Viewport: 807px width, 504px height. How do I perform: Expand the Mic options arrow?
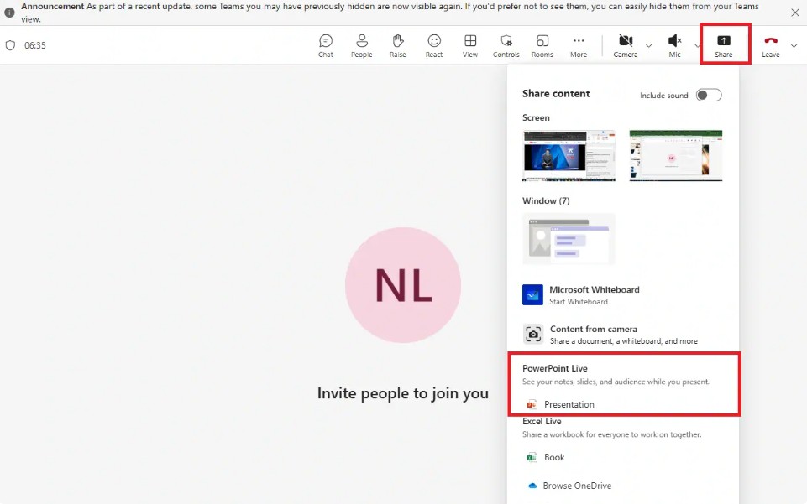click(696, 45)
